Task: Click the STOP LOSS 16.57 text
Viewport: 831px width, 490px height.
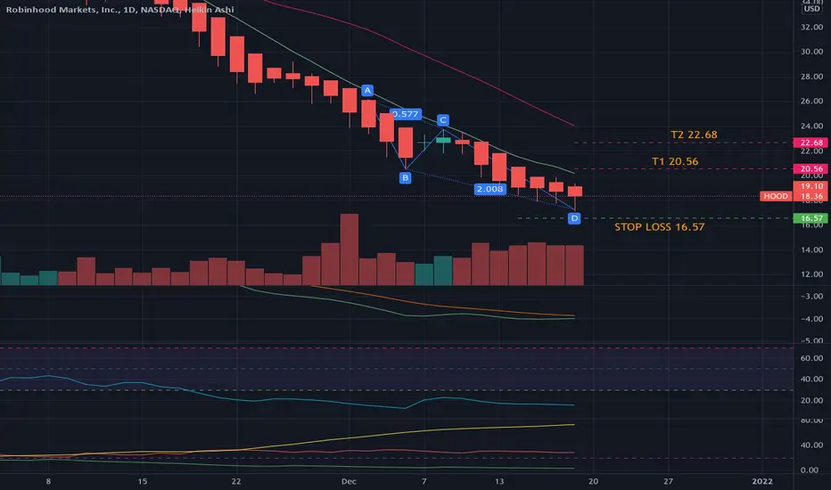Action: tap(659, 227)
